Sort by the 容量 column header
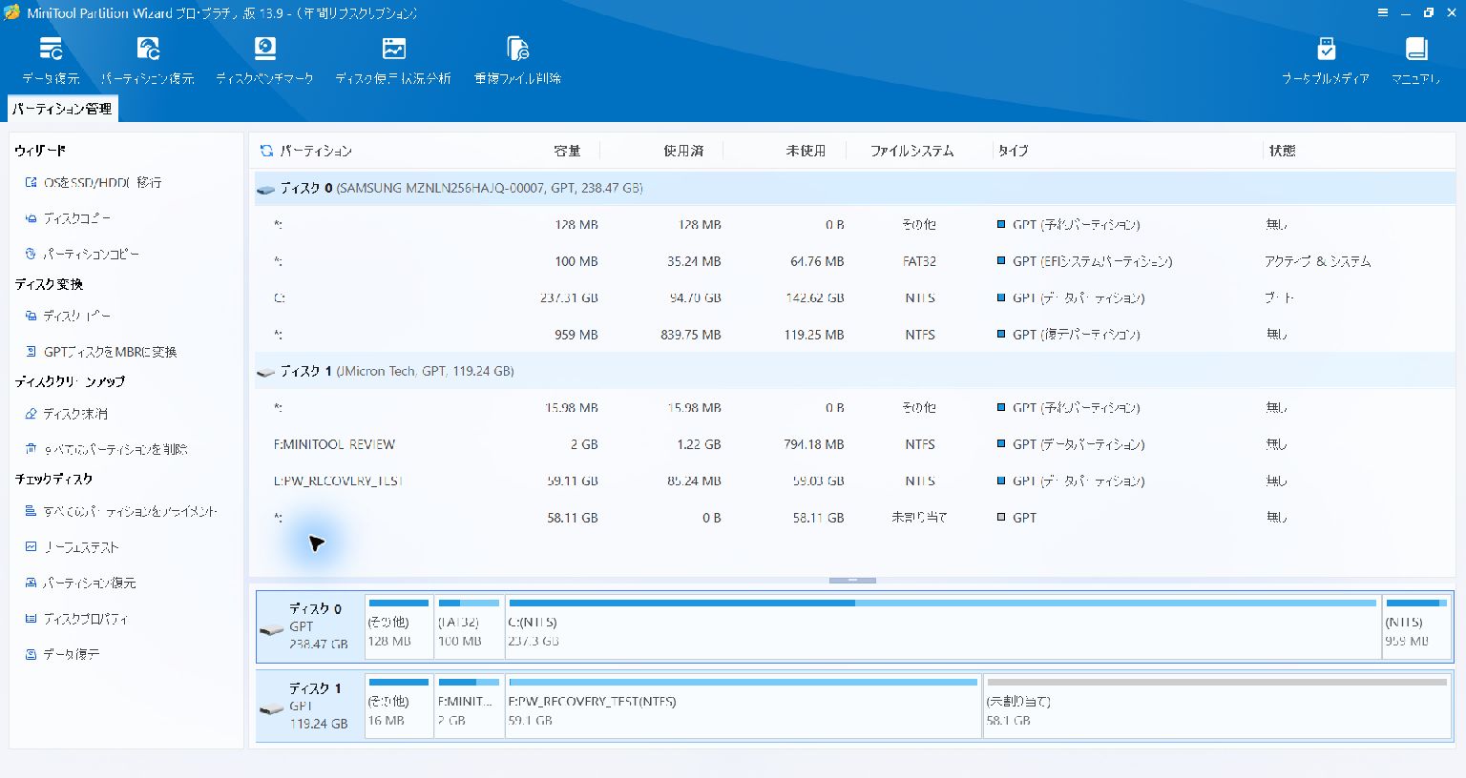 pyautogui.click(x=567, y=151)
